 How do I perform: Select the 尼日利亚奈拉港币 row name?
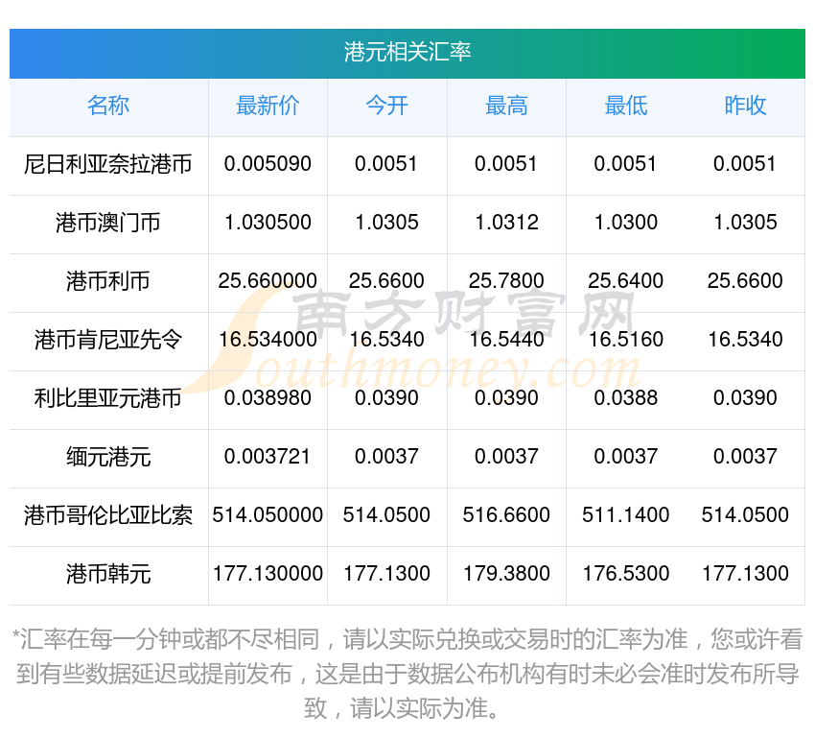pos(108,164)
